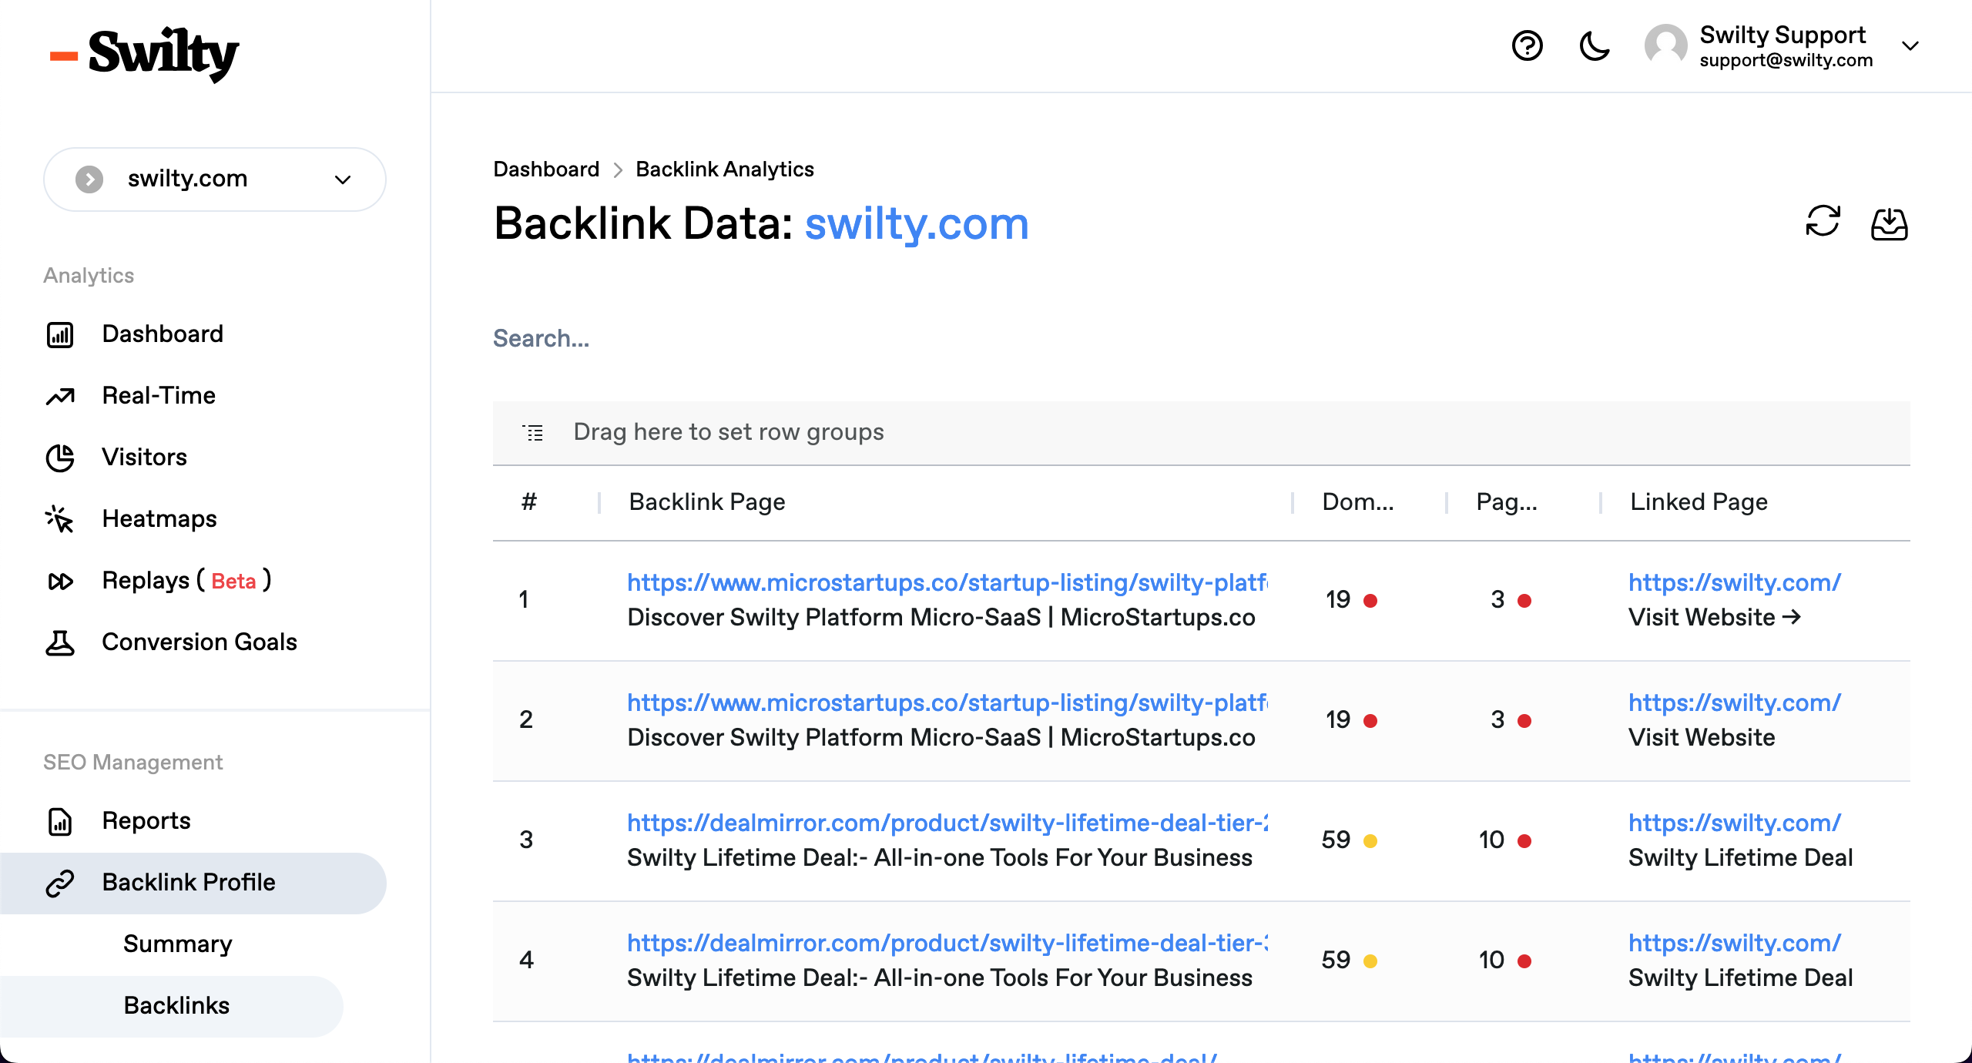Image resolution: width=1972 pixels, height=1063 pixels.
Task: Click the Replays fast-forward icon
Action: 60,581
